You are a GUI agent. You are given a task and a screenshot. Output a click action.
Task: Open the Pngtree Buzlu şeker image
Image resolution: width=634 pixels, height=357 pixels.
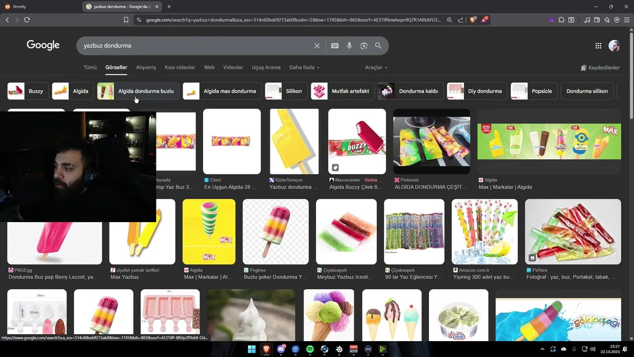[275, 232]
